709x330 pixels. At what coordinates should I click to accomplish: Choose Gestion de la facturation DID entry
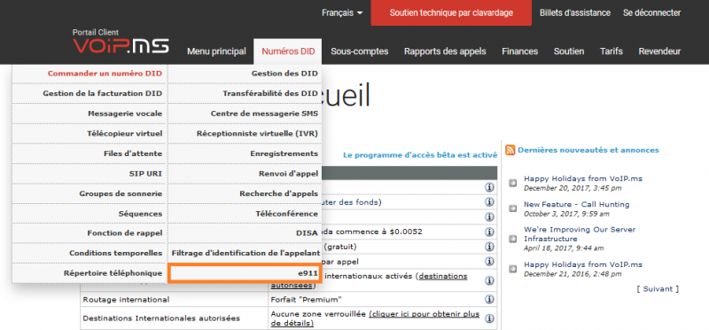coord(90,94)
